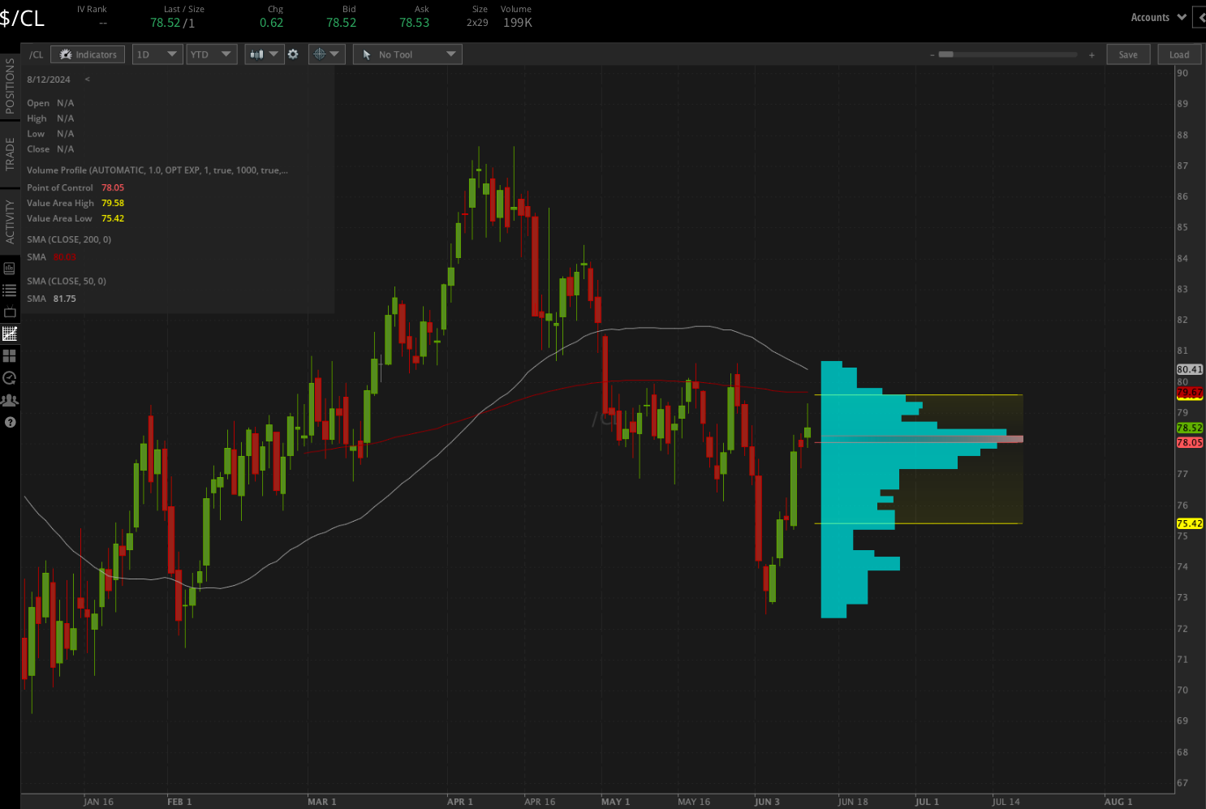This screenshot has height=809, width=1206.
Task: Open the Activity side tab
Action: point(10,222)
